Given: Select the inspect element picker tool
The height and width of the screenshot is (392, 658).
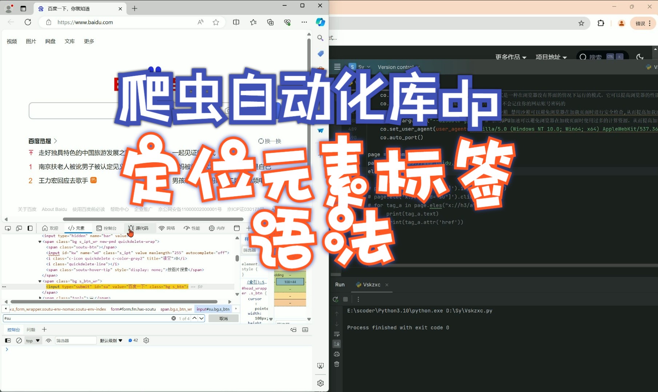Looking at the screenshot, I should pos(8,228).
